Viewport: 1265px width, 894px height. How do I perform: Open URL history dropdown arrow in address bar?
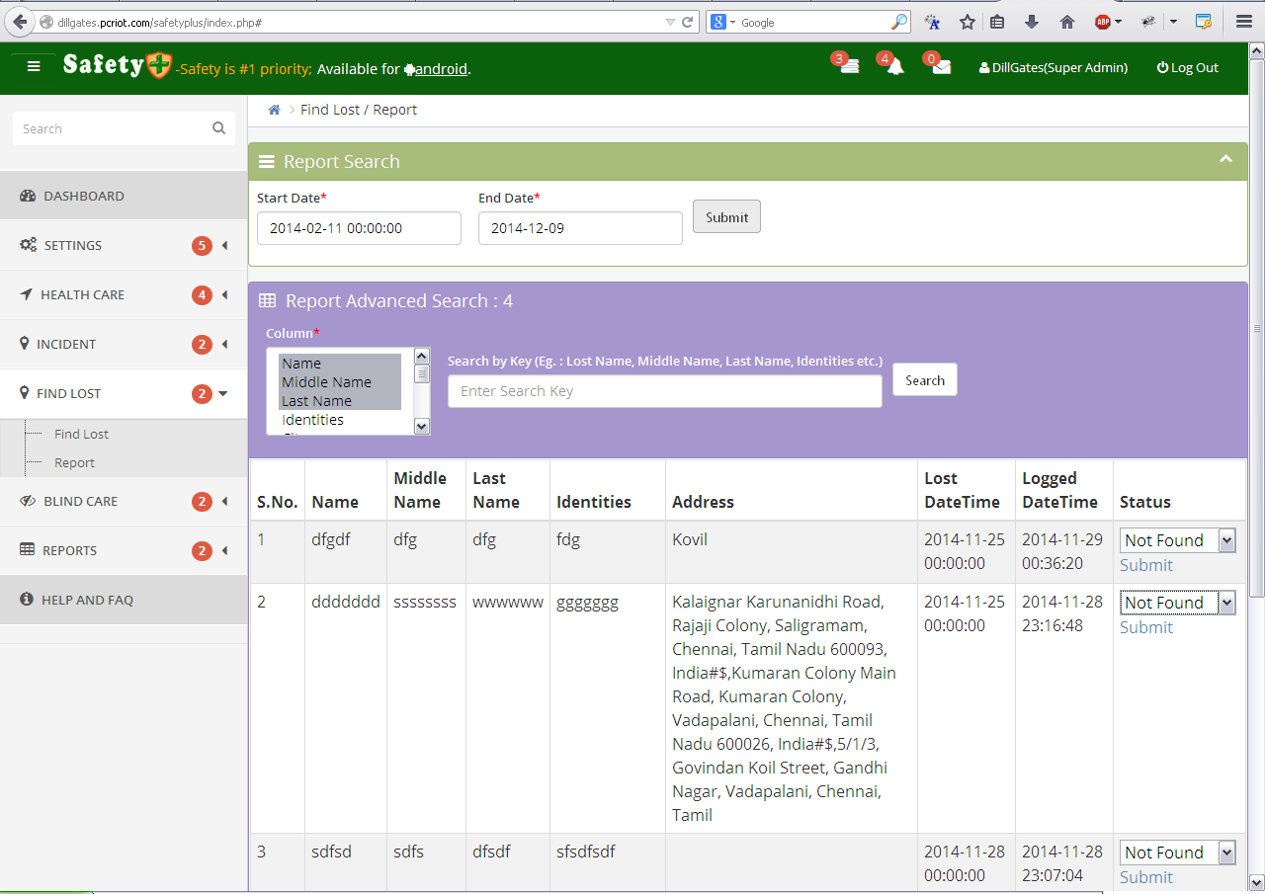(x=670, y=22)
